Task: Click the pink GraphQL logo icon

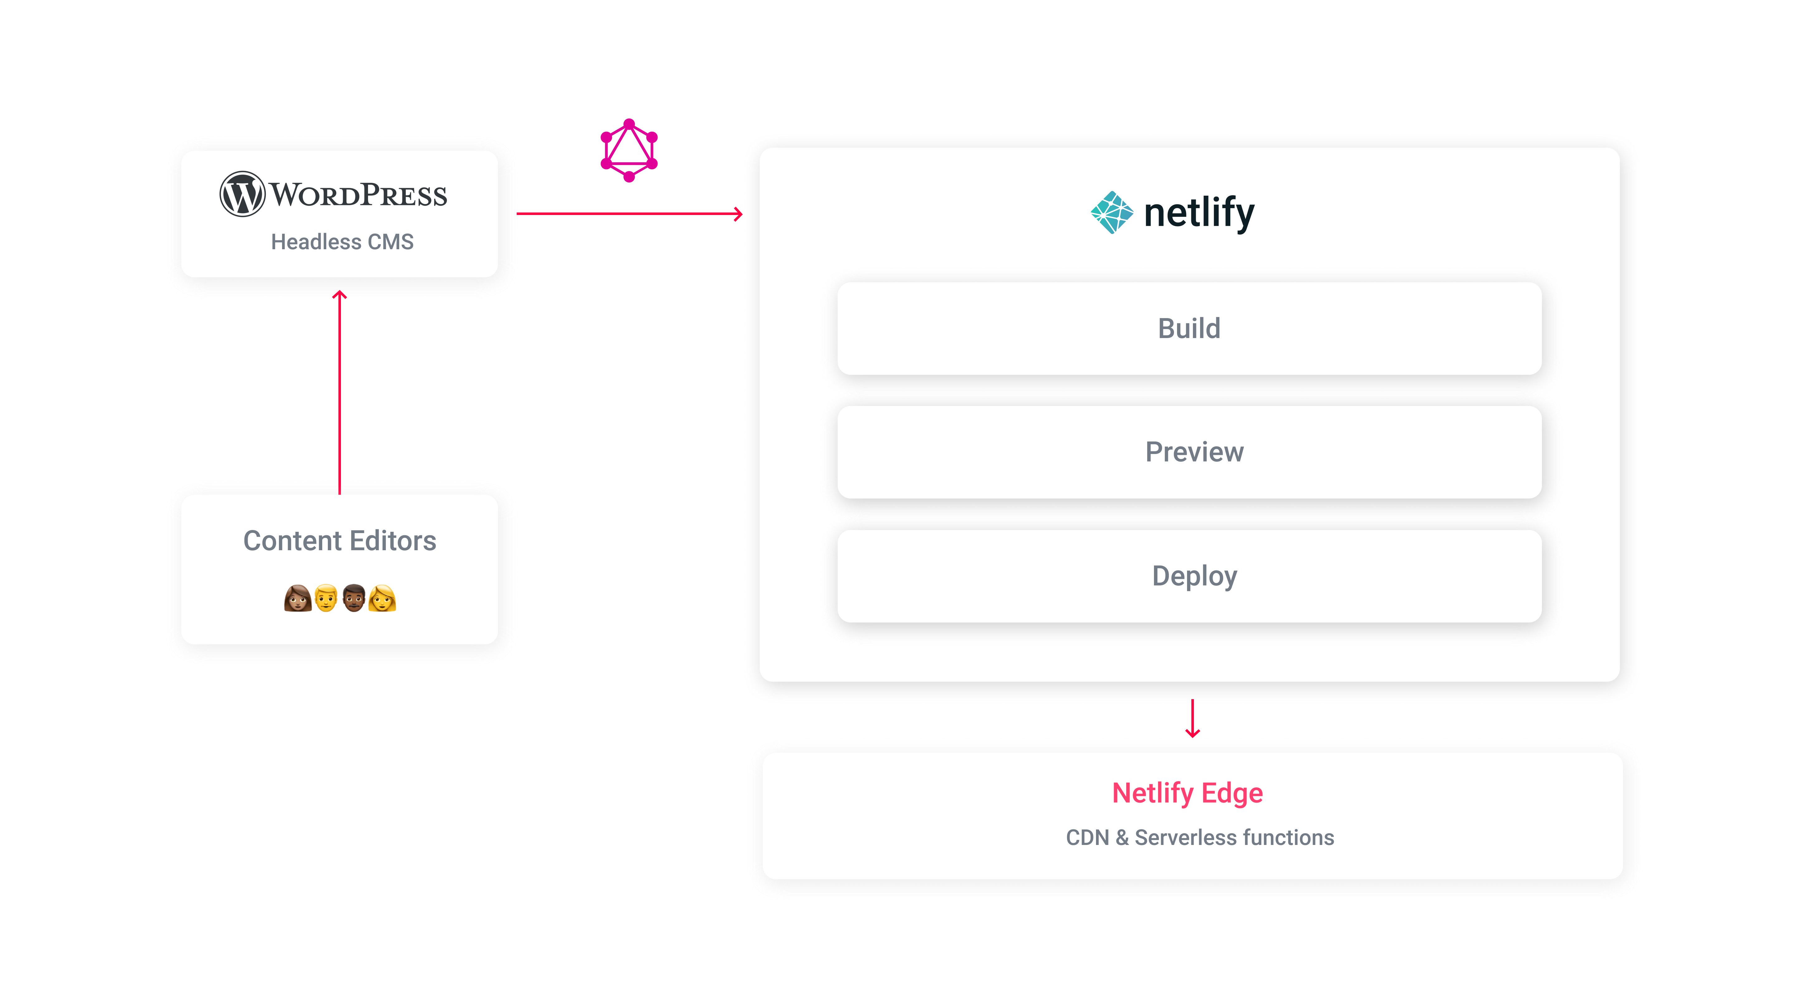Action: 629,150
